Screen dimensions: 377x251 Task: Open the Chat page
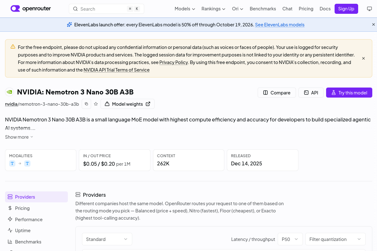pyautogui.click(x=287, y=9)
